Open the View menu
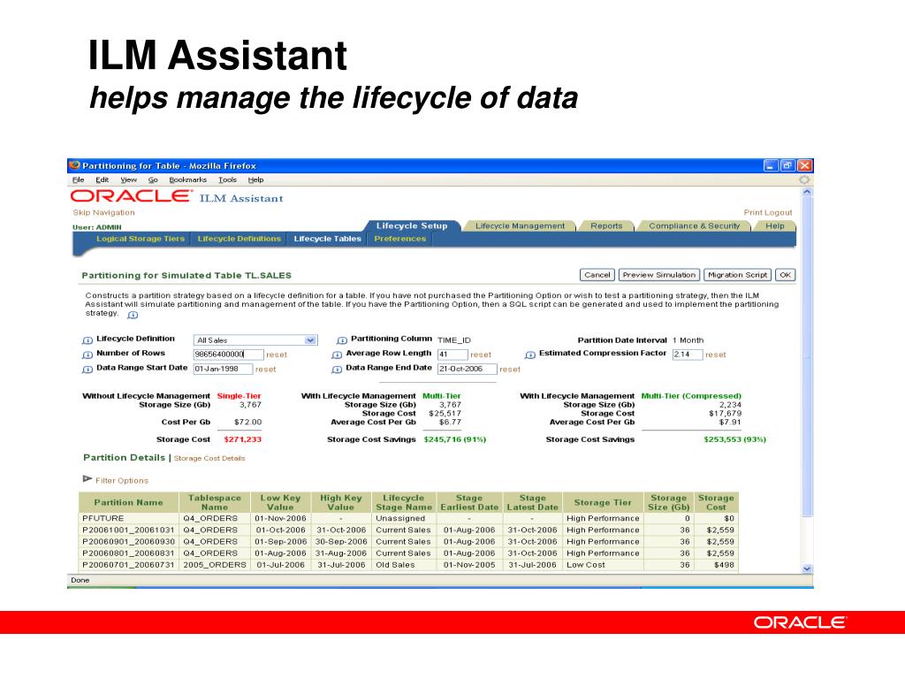The width and height of the screenshot is (905, 679). [x=129, y=179]
